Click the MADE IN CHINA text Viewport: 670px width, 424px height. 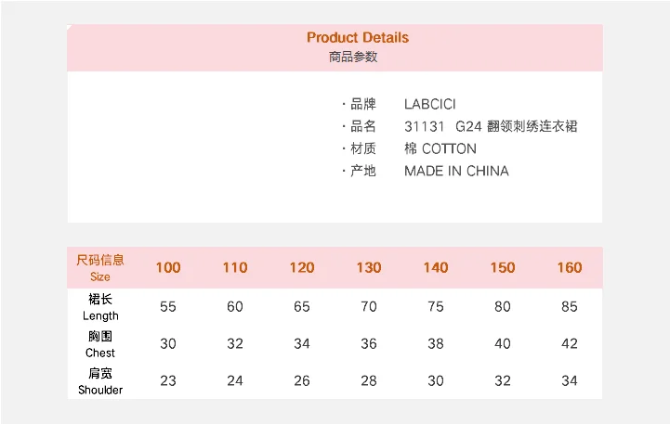[x=456, y=171]
